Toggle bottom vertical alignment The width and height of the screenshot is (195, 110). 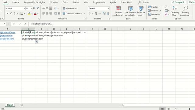click(x=51, y=8)
